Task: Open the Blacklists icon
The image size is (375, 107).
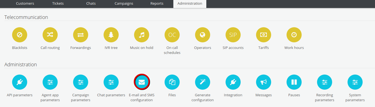Action: 20,35
